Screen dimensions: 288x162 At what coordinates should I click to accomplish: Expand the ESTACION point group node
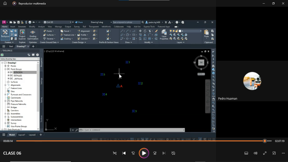pos(9,72)
